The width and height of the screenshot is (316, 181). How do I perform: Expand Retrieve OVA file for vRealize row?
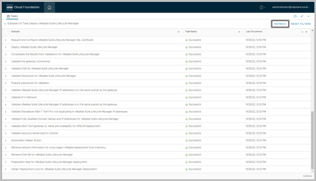point(6,155)
